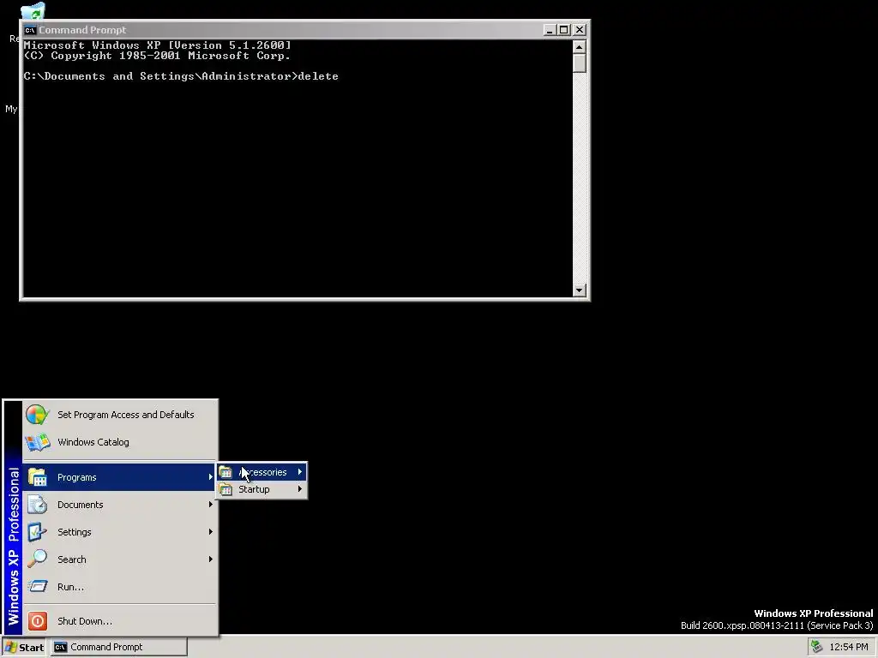The height and width of the screenshot is (658, 878).
Task: Click the Windows Catalog book icon
Action: point(38,442)
